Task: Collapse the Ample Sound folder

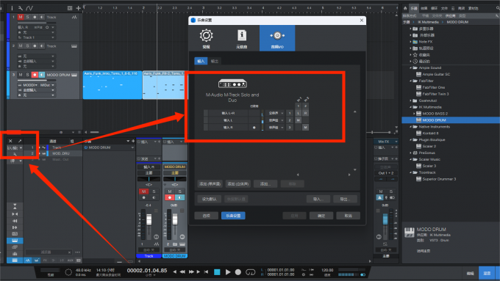Action: pyautogui.click(x=411, y=67)
